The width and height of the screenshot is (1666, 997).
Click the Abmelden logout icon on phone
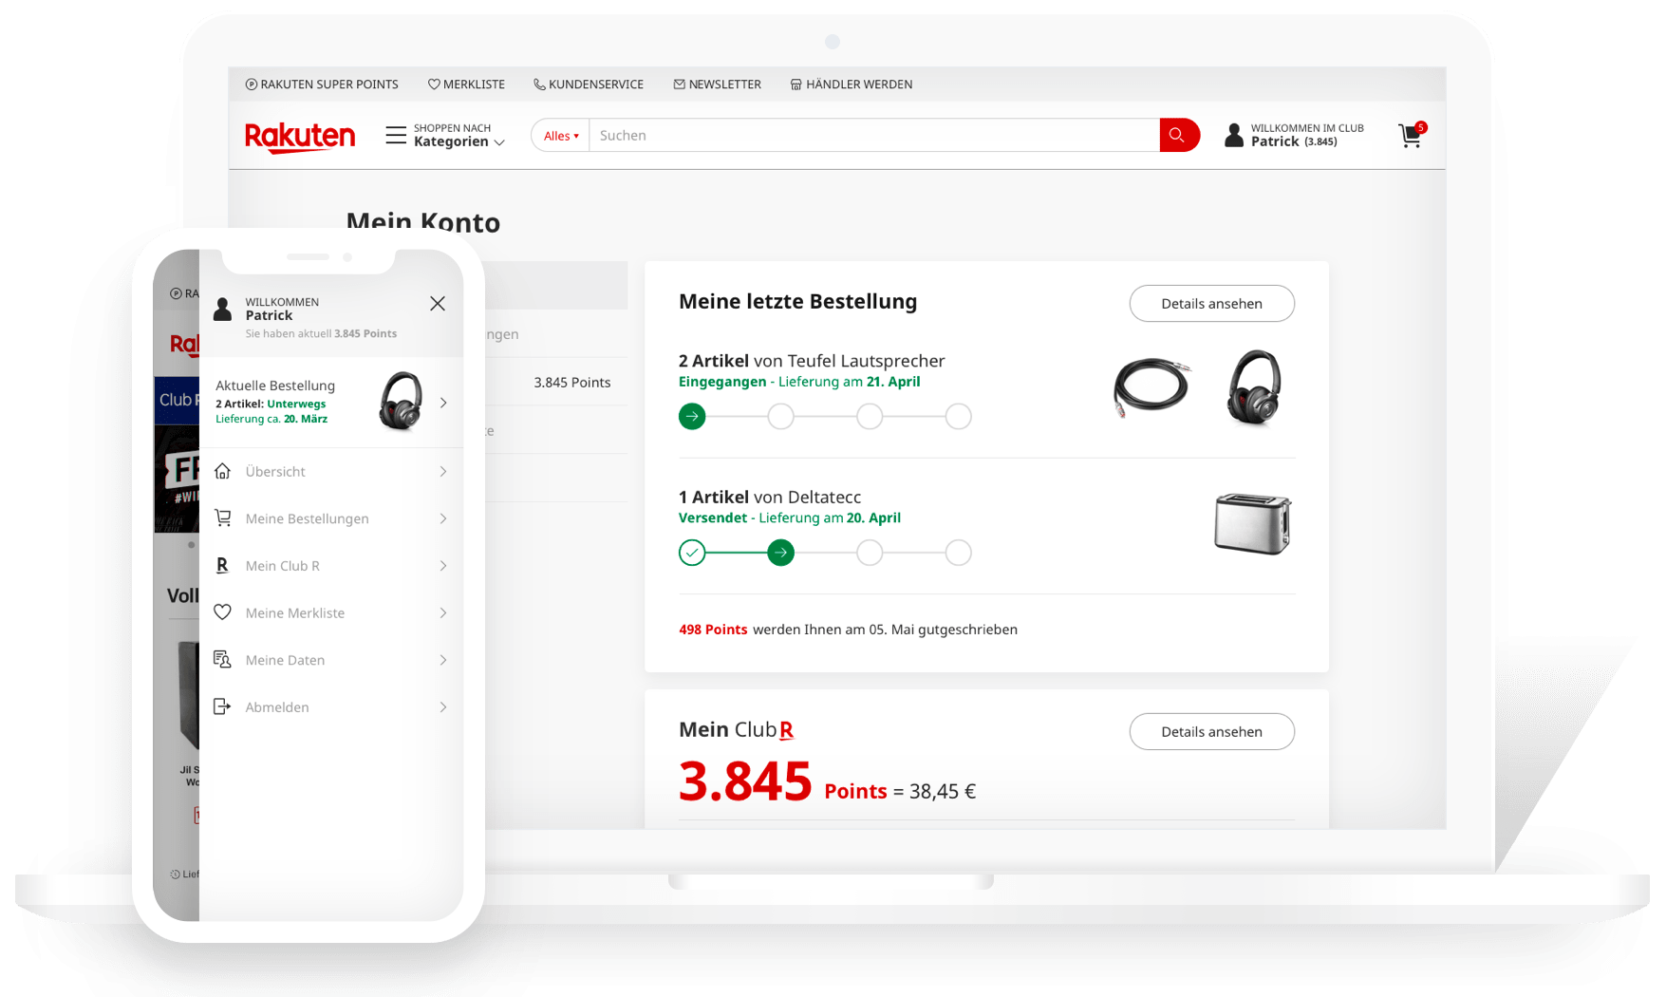[x=222, y=706]
